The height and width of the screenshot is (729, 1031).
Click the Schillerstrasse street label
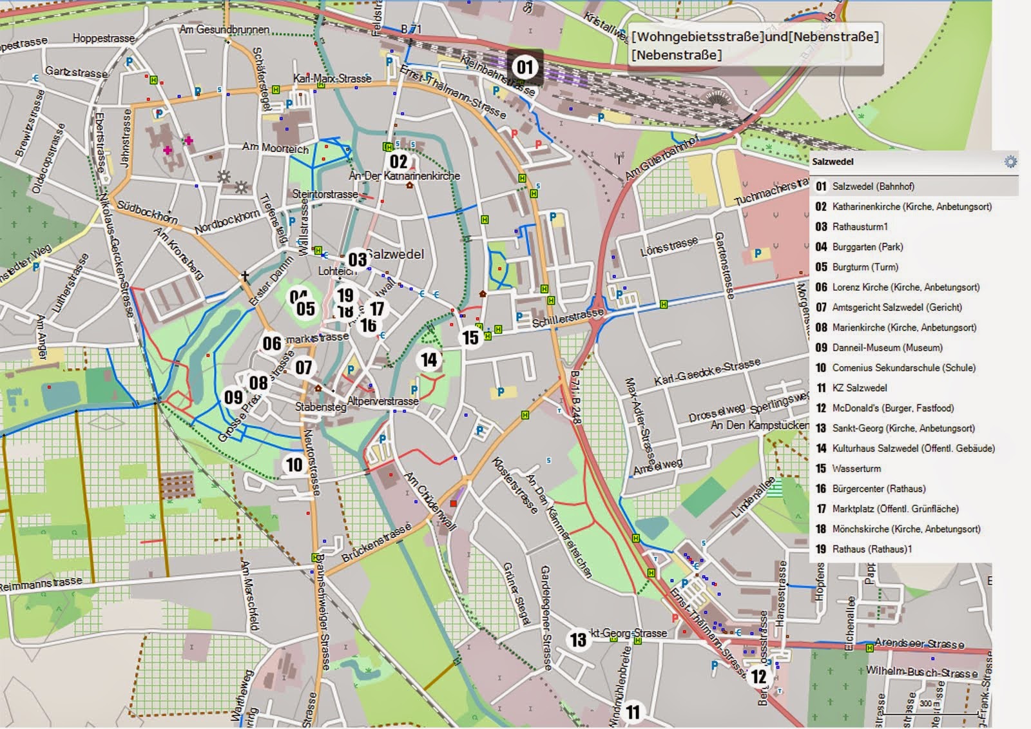[568, 318]
